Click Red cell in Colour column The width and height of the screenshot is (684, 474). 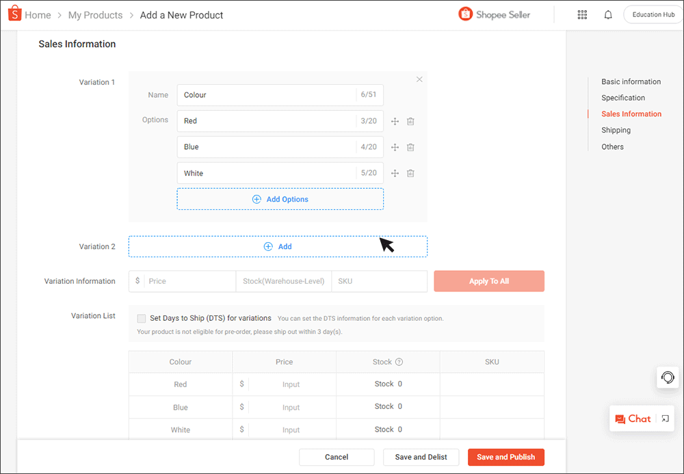coord(180,384)
